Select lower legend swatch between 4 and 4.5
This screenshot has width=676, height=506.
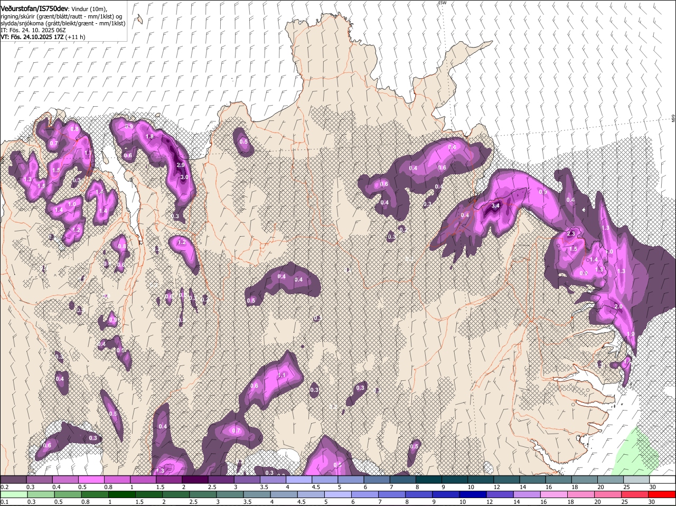point(285,494)
